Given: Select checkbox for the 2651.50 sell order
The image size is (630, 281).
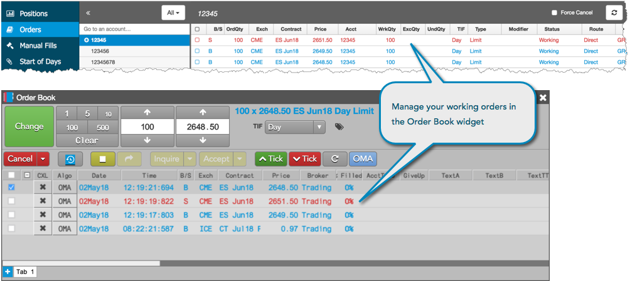Looking at the screenshot, I should coord(11,201).
